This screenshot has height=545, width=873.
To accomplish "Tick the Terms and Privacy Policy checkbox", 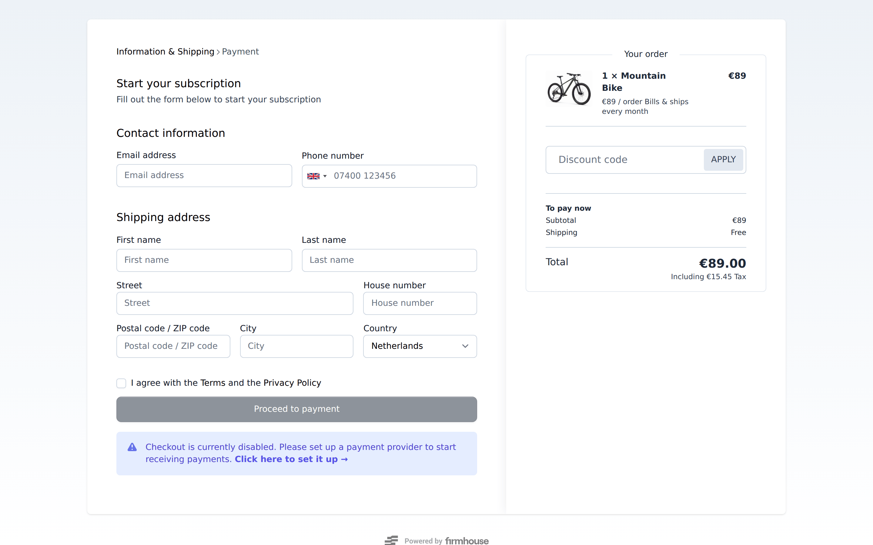I will (x=121, y=383).
